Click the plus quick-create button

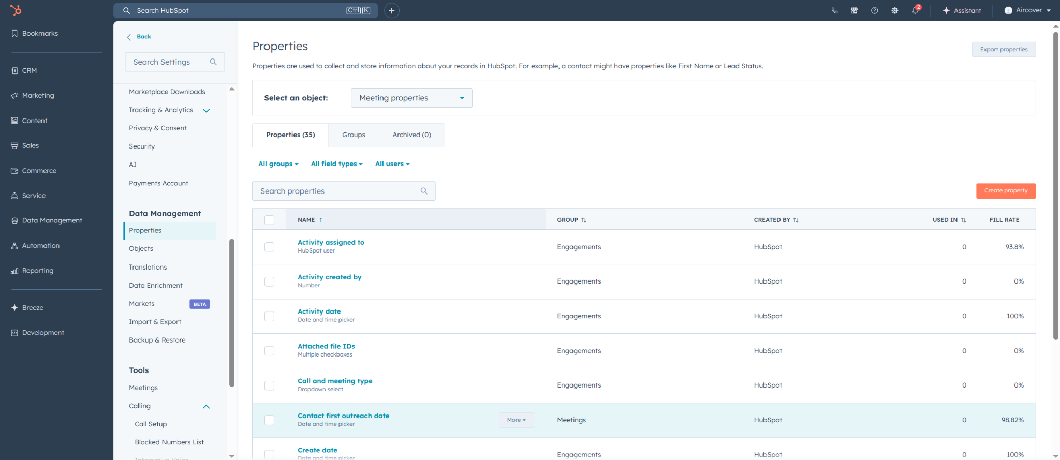pyautogui.click(x=392, y=10)
